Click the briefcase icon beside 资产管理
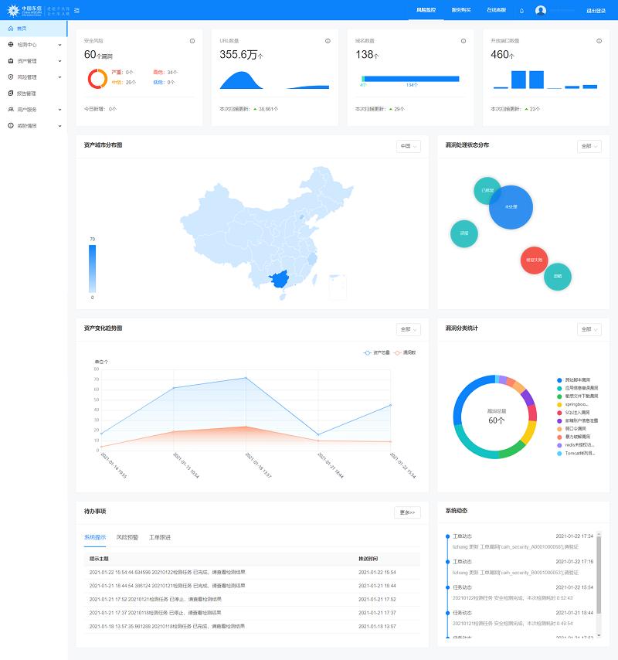The image size is (618, 660). (11, 60)
